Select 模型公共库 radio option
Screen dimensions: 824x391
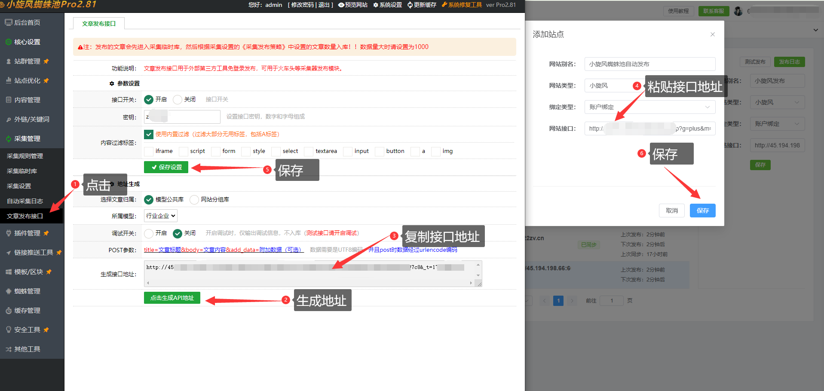pos(149,199)
